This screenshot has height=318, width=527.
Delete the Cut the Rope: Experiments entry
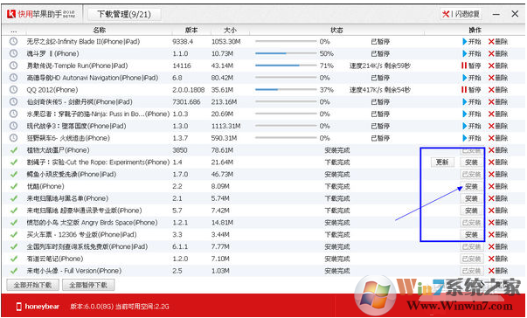point(498,162)
